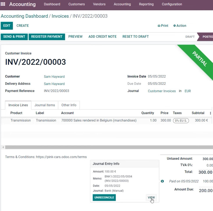Open the Configuration menu

click(x=172, y=4)
